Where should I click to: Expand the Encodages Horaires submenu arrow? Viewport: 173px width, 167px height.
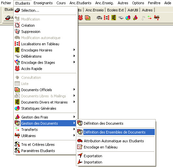[74, 50]
